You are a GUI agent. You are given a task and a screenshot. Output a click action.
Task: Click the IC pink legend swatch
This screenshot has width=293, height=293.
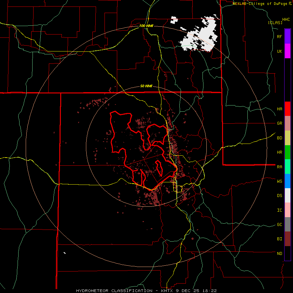pos(287,210)
